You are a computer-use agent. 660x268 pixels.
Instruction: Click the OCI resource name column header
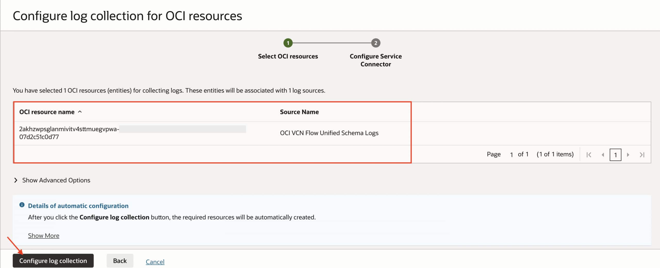(47, 112)
